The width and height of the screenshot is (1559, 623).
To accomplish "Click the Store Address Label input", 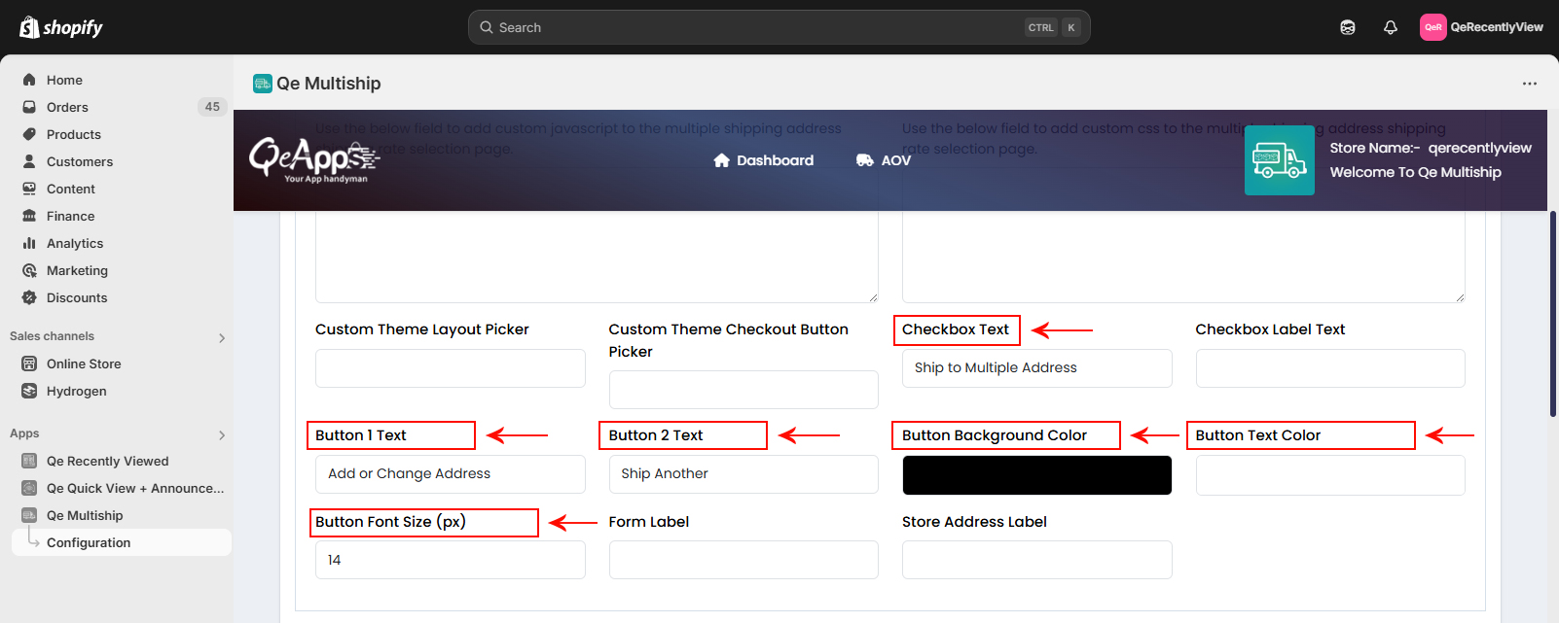I will pyautogui.click(x=1037, y=560).
